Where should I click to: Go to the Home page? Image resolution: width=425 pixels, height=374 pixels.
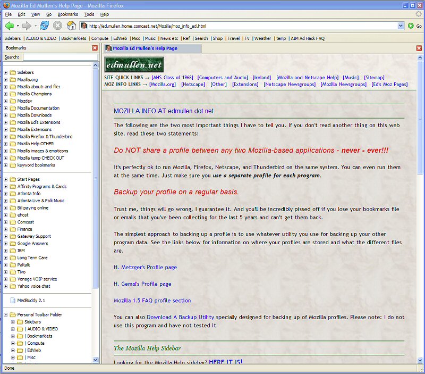71,26
